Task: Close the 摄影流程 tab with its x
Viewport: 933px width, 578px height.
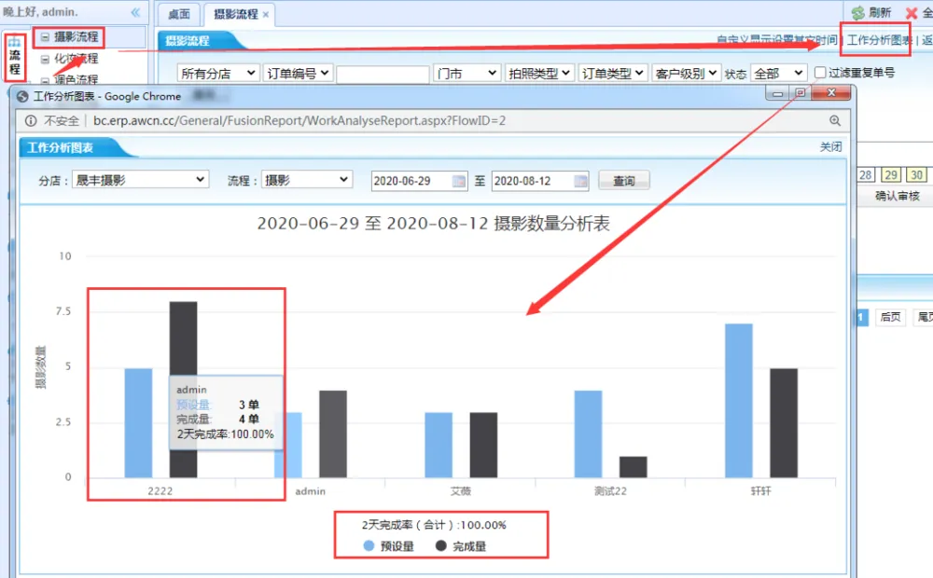Action: (x=266, y=15)
